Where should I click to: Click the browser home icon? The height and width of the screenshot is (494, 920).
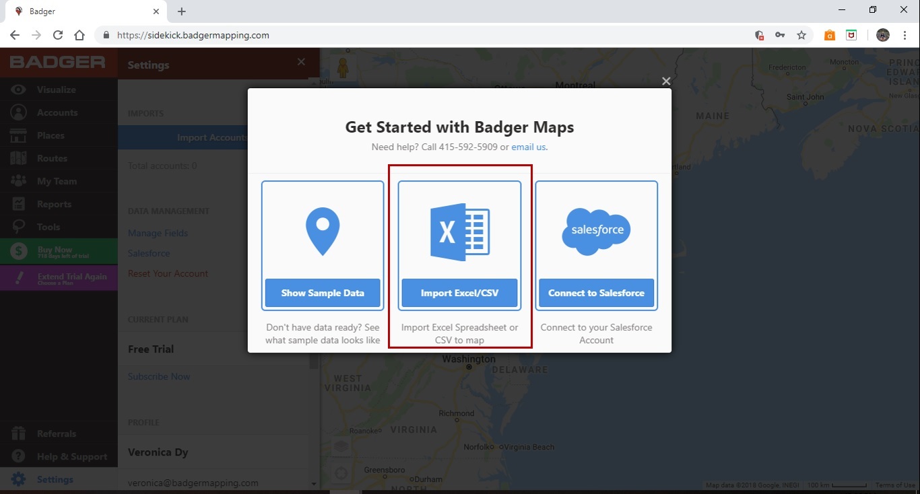point(79,35)
